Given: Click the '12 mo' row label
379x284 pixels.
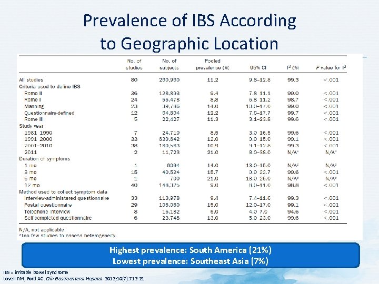Looking at the screenshot, I should click(32, 185).
